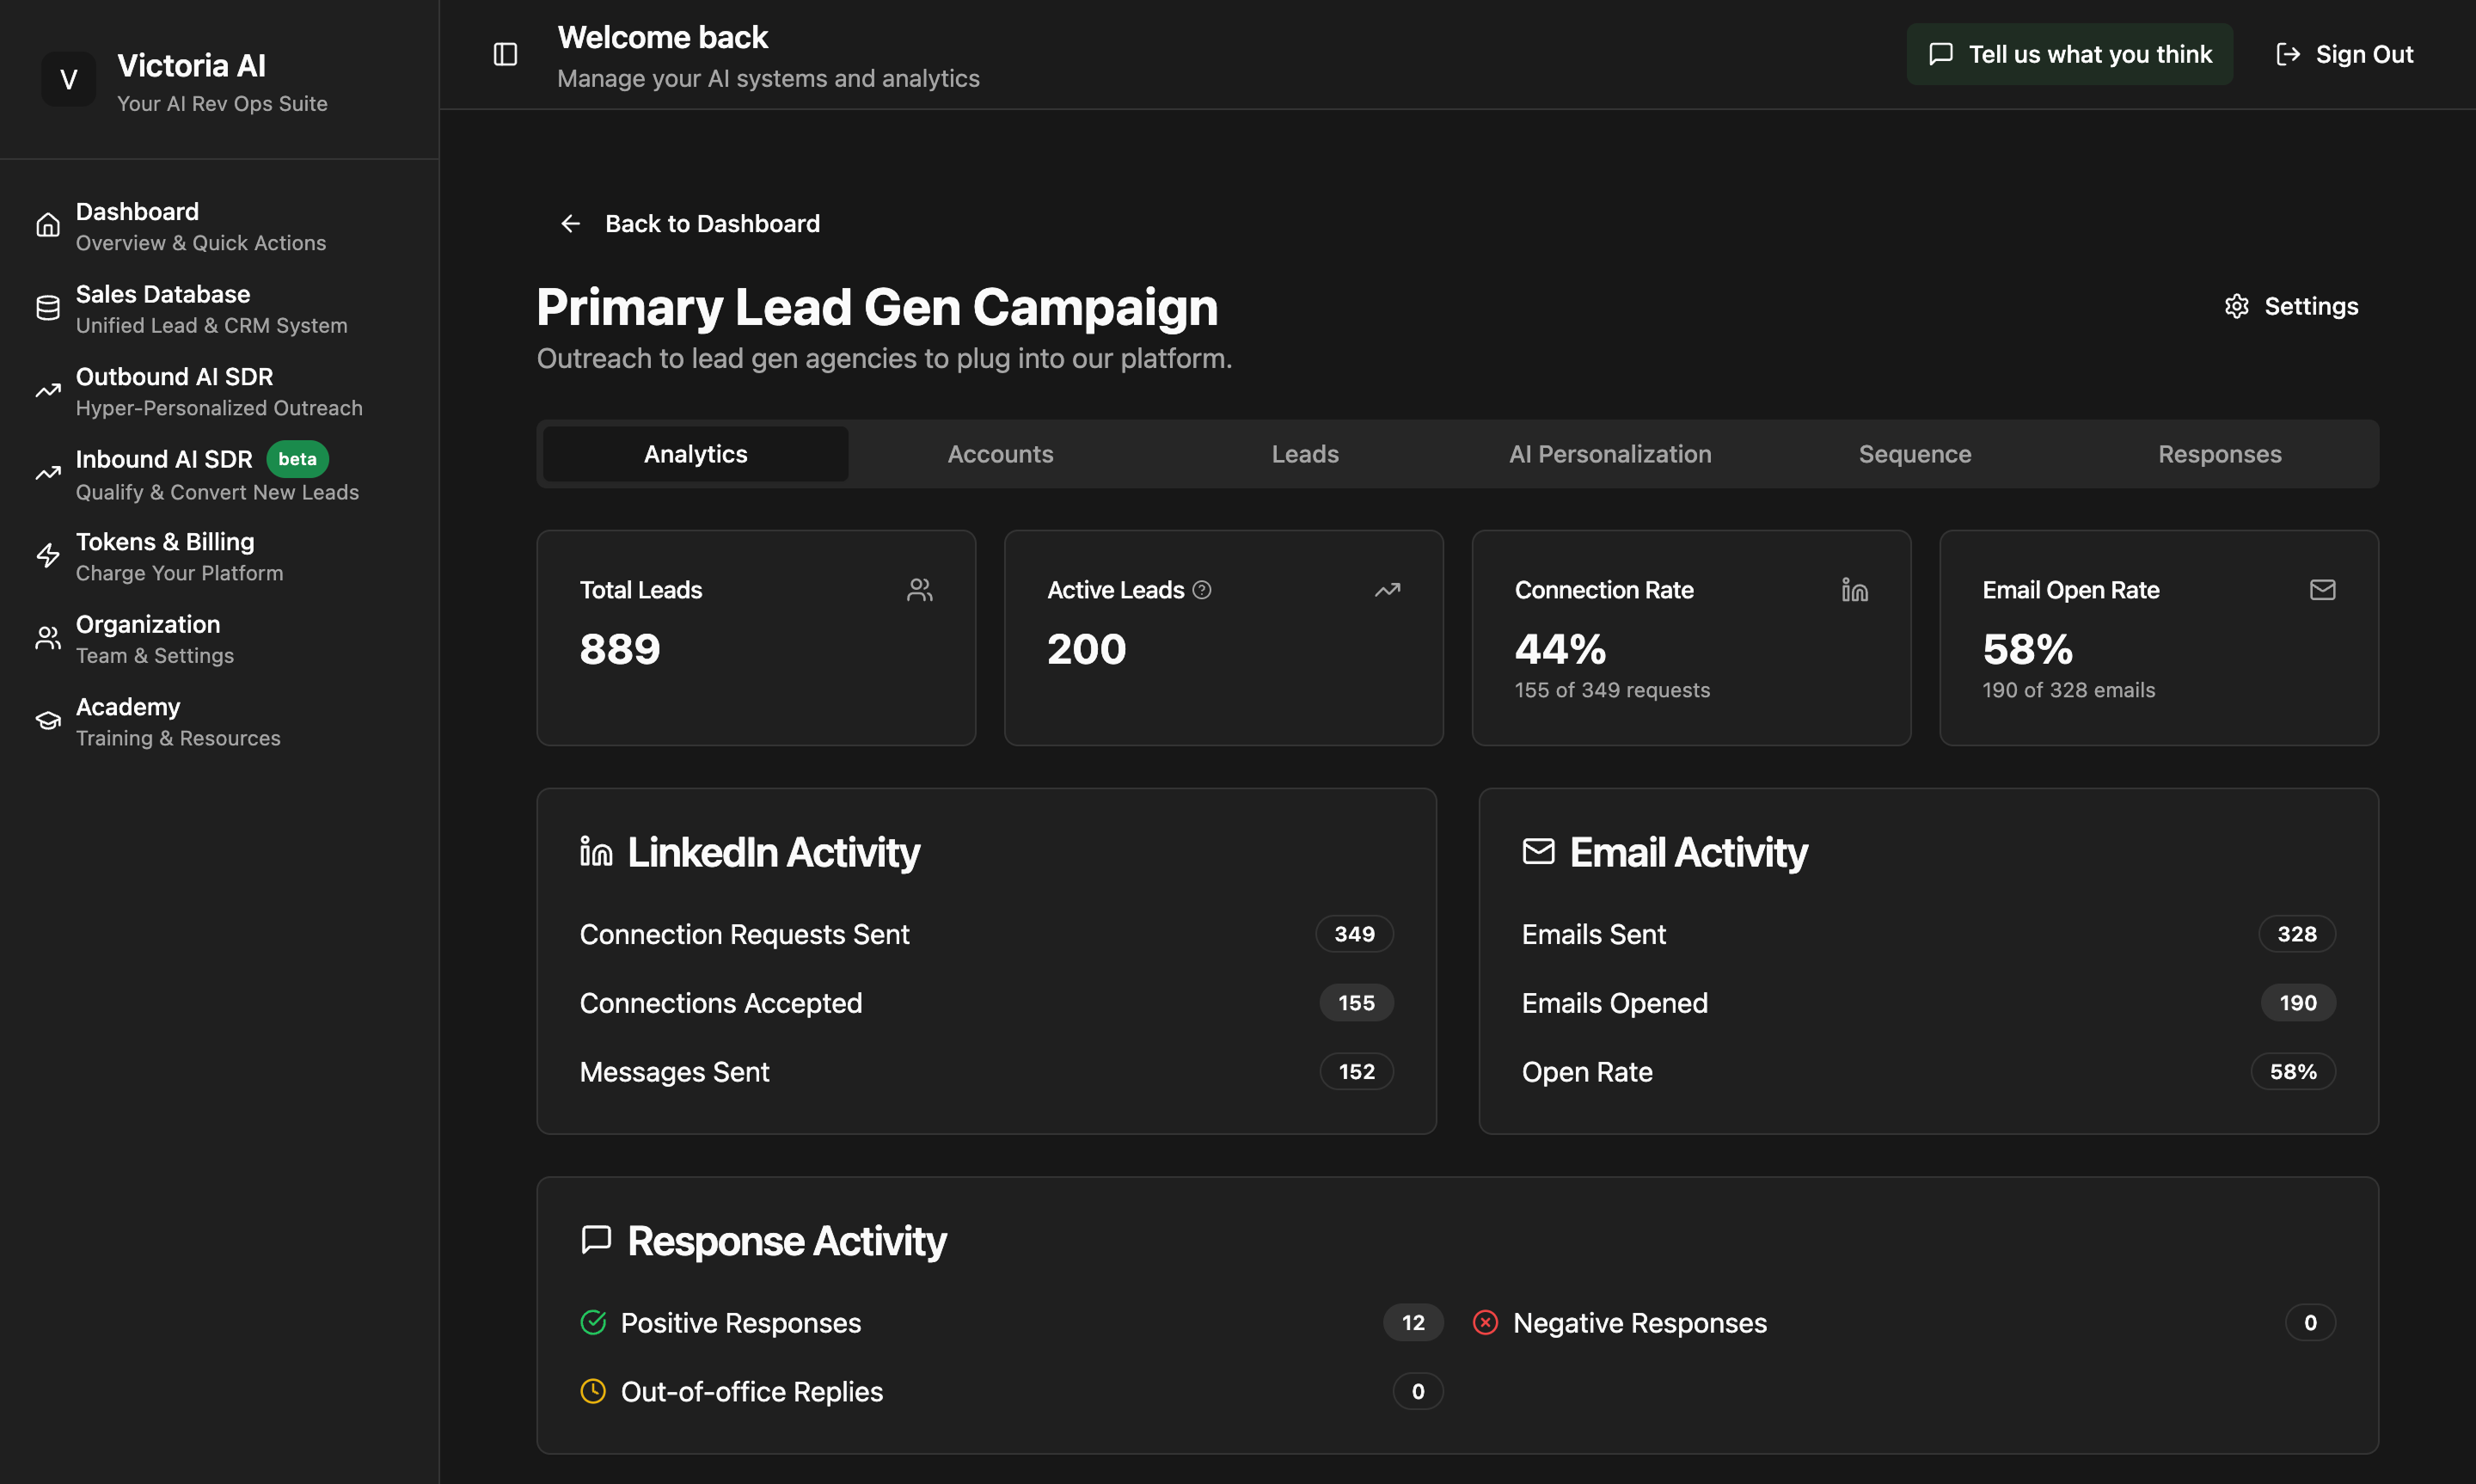
Task: Switch to the Accounts tab
Action: (1000, 454)
